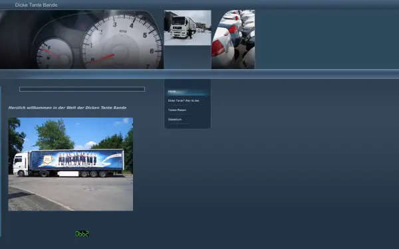399x249 pixels.
Task: Click the white blanked-out plate under the trailer
Action: 68,174
